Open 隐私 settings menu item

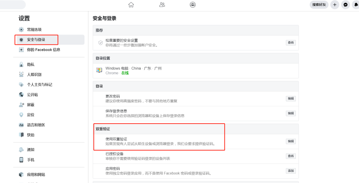pos(49,64)
